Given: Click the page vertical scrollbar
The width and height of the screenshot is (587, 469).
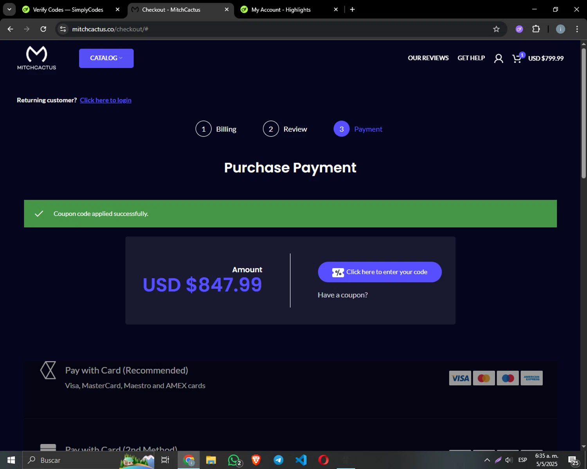Looking at the screenshot, I should tap(583, 113).
